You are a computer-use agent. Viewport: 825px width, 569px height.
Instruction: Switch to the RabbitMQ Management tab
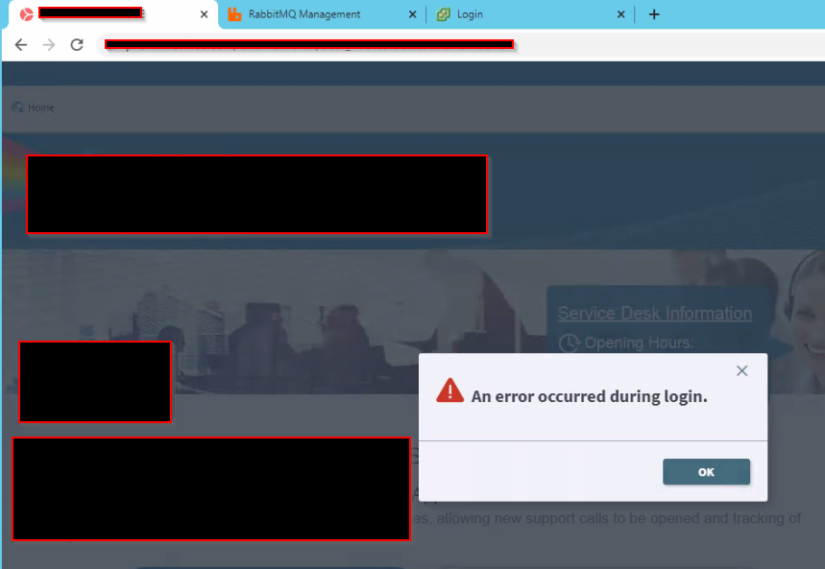(307, 14)
